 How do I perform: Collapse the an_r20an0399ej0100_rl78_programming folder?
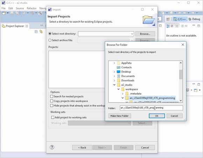122,98
